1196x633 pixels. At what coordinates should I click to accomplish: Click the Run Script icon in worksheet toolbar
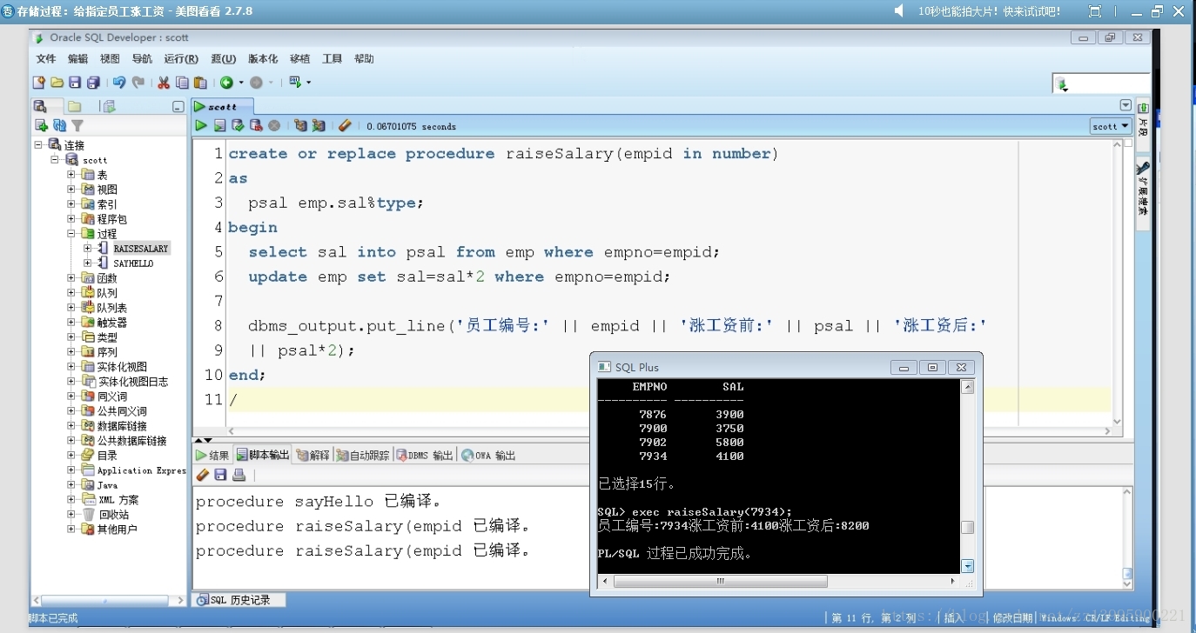tap(219, 126)
